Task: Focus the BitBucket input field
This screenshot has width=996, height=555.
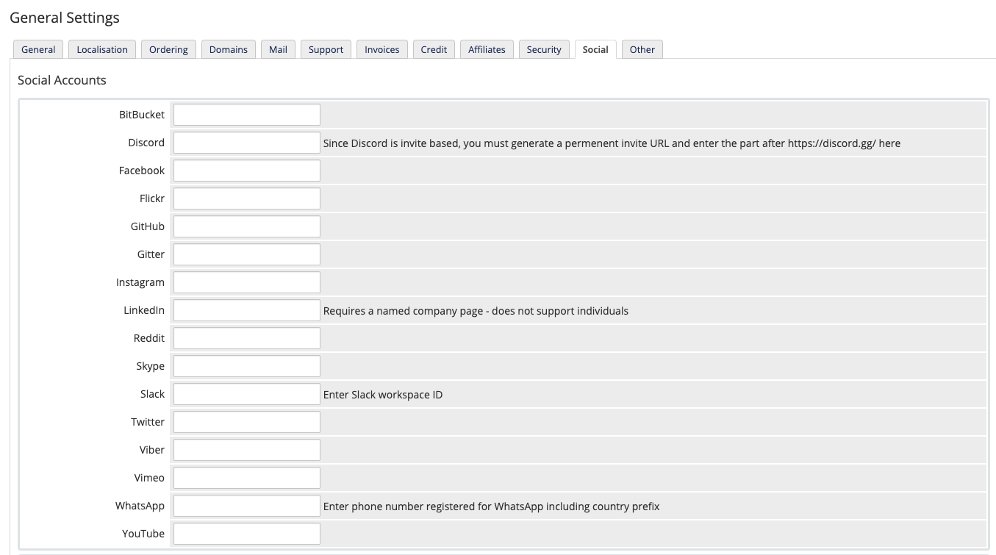Action: 247,115
